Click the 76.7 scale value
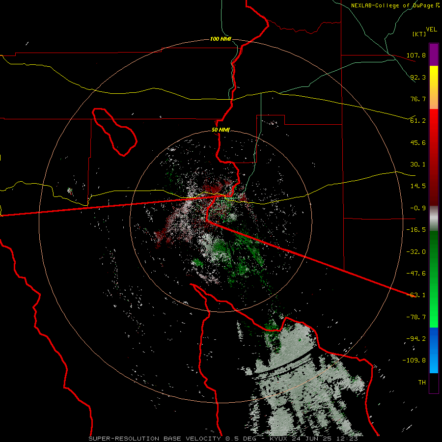442x442 pixels. [x=418, y=99]
